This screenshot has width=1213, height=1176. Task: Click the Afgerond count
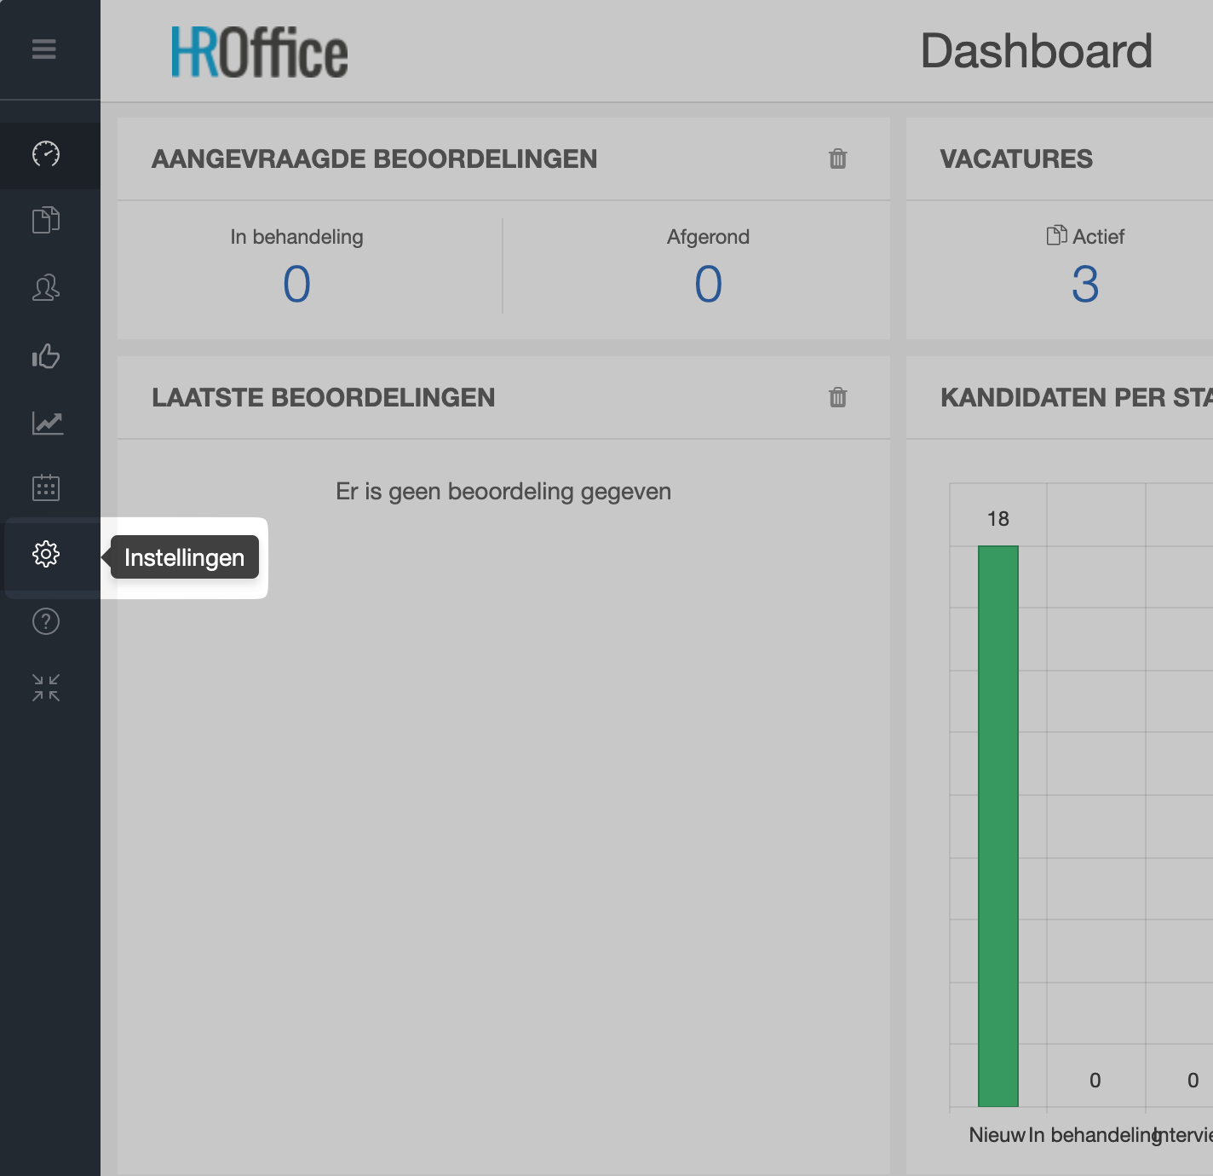pyautogui.click(x=708, y=284)
